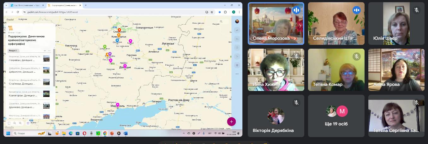The image size is (428, 144).
Task: Select Селидівський ЦПР video tile
Action: pyautogui.click(x=336, y=24)
